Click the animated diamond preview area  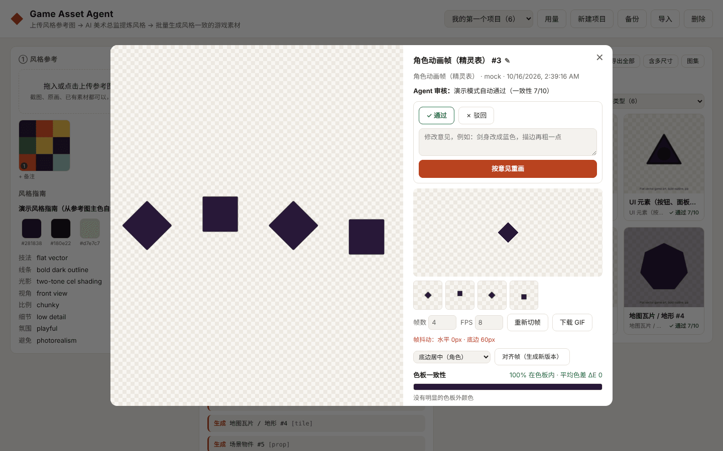click(x=508, y=233)
